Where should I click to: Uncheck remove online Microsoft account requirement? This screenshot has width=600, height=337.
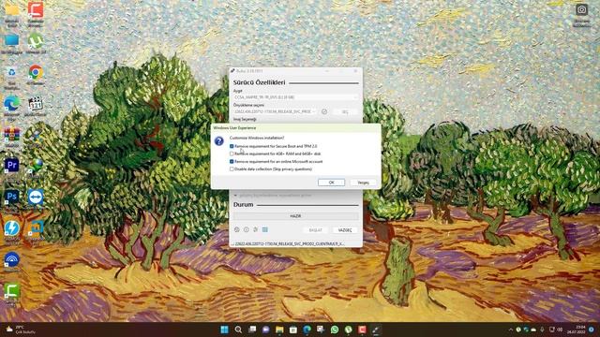pos(232,162)
